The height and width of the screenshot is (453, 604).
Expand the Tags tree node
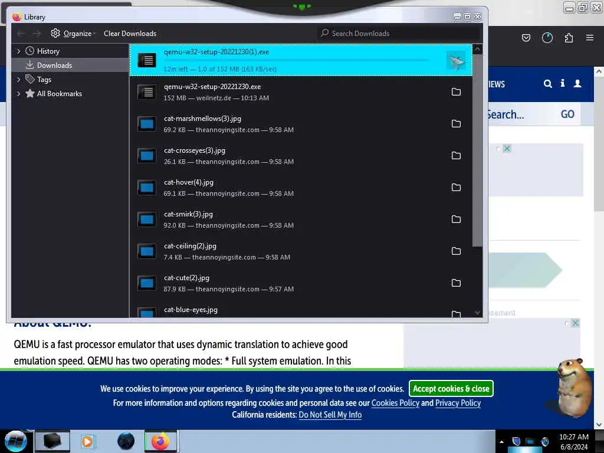pyautogui.click(x=18, y=80)
